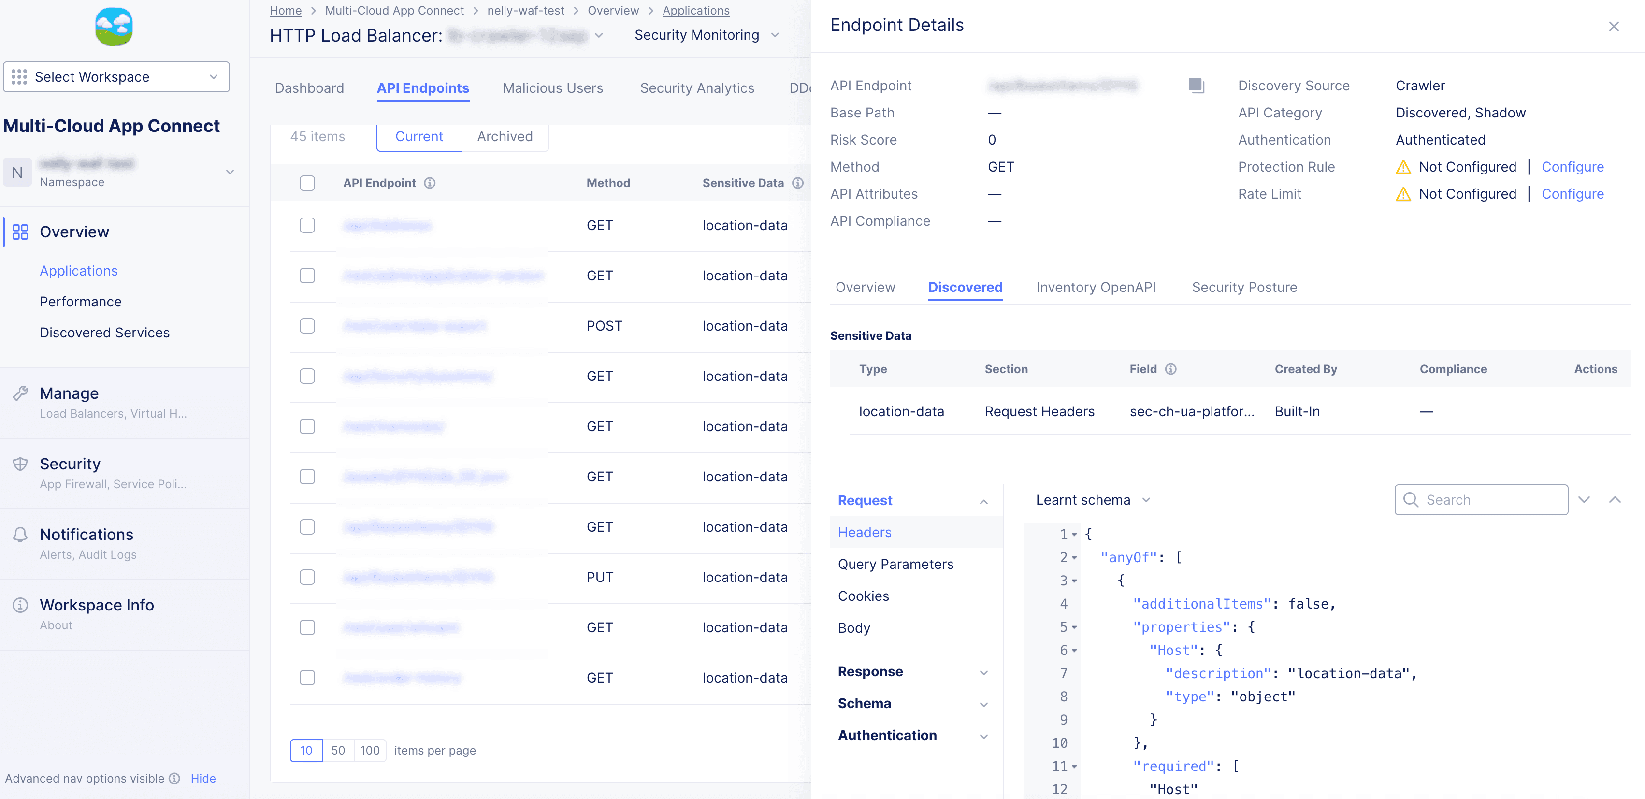This screenshot has width=1645, height=799.
Task: Check the first GET endpoint row checkbox
Action: [x=307, y=225]
